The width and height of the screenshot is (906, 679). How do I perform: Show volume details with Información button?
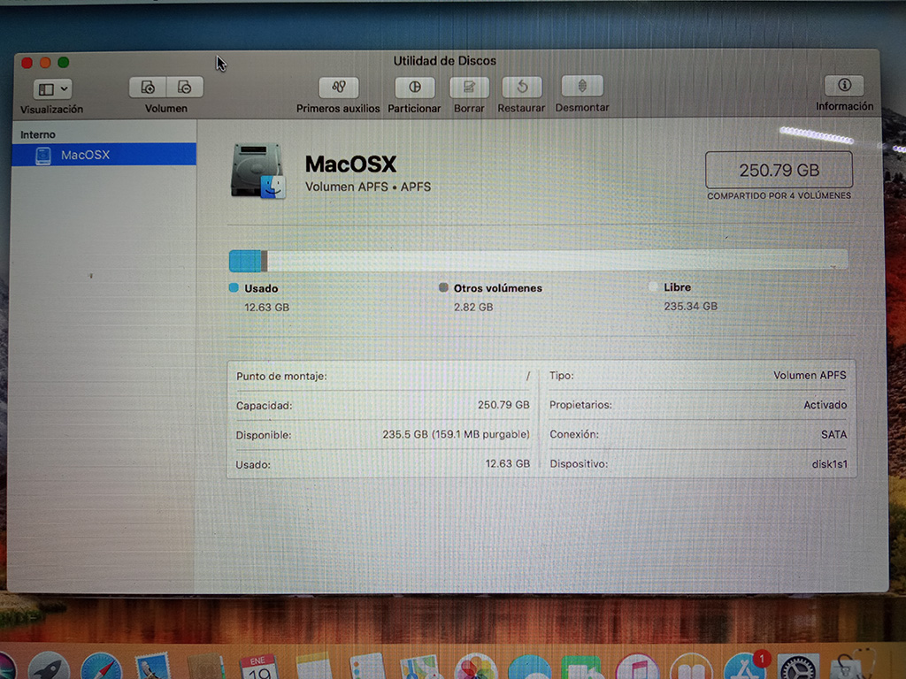tap(844, 86)
